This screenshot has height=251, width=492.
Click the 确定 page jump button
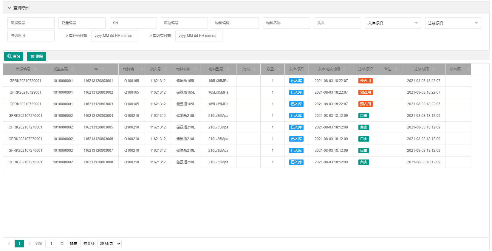click(x=74, y=244)
